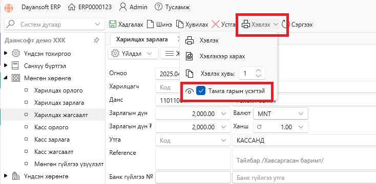Screen dimensions: 376x184
Task: Open the Admin user profile
Action: click(133, 7)
